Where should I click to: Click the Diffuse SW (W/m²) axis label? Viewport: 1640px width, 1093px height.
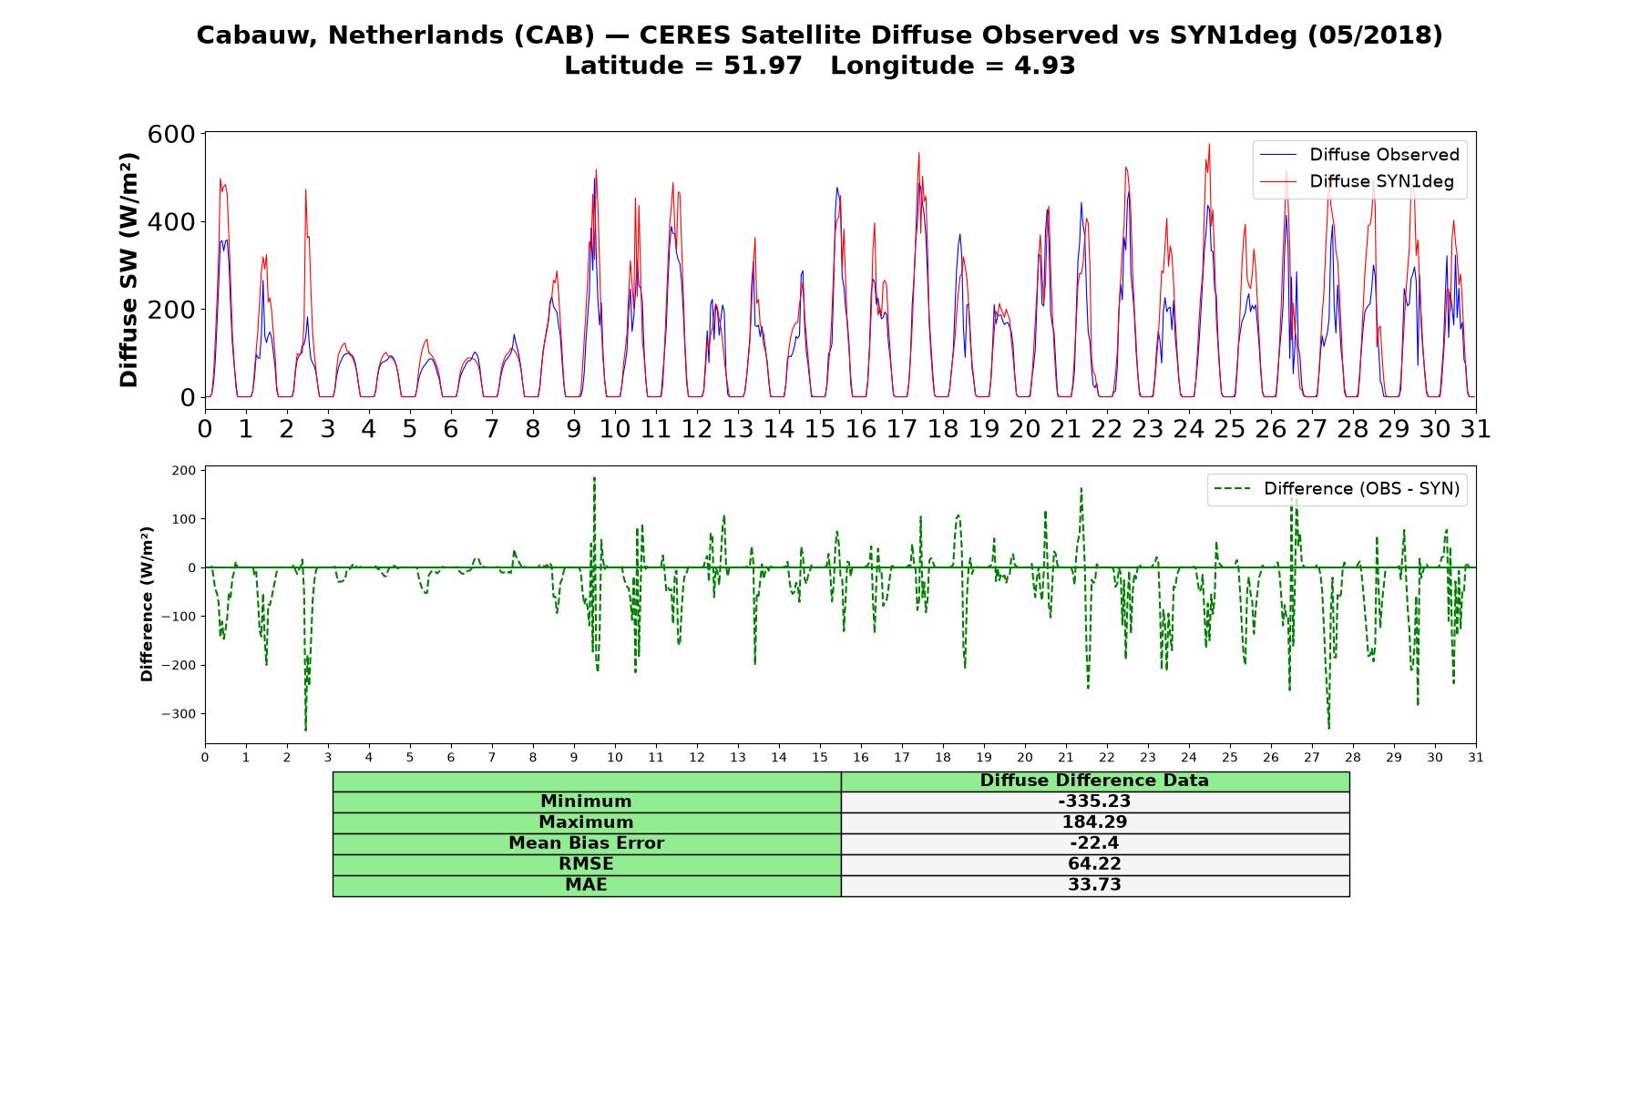point(129,270)
